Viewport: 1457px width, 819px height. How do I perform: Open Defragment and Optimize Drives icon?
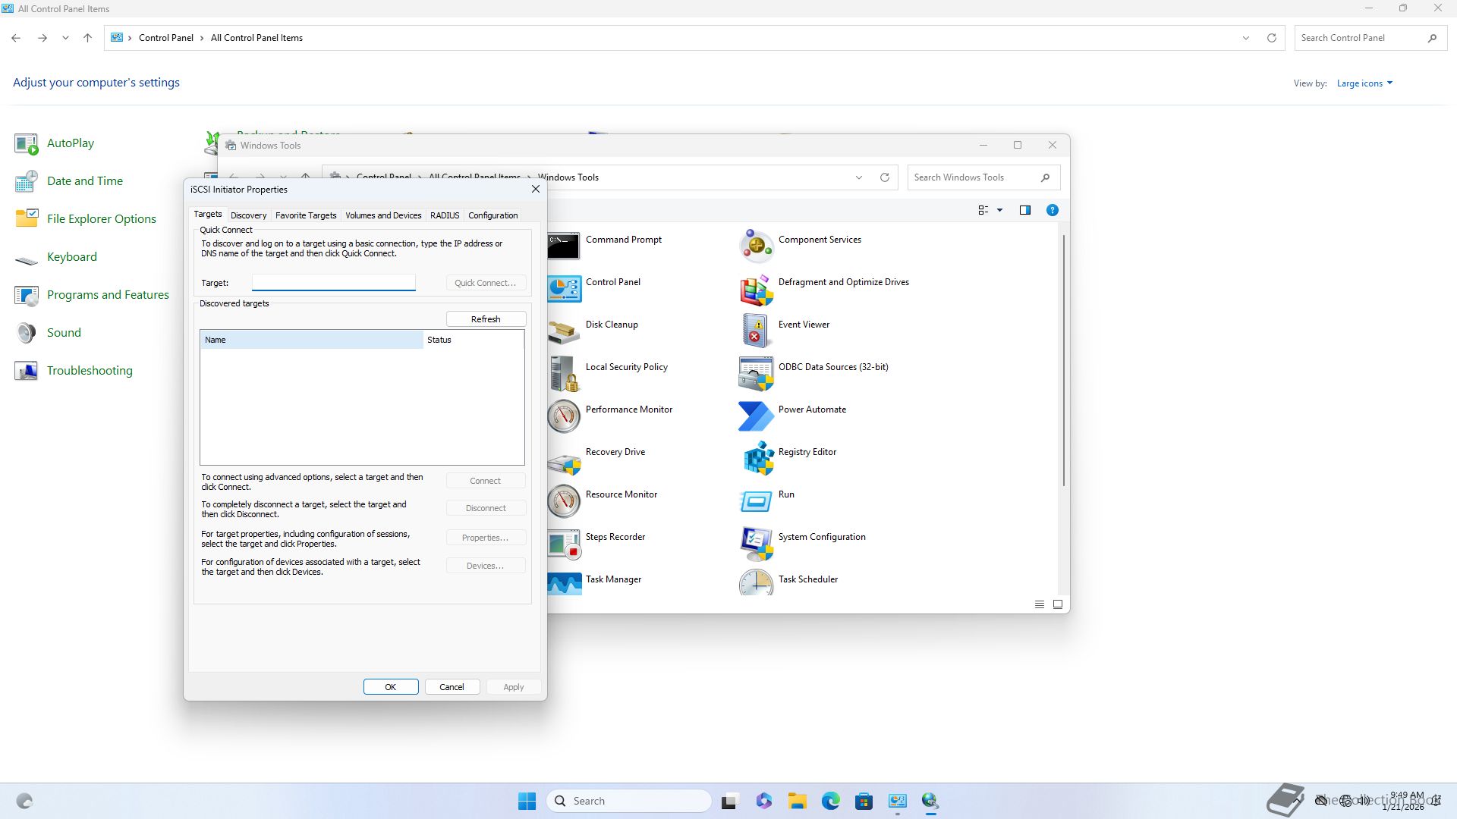pyautogui.click(x=756, y=288)
